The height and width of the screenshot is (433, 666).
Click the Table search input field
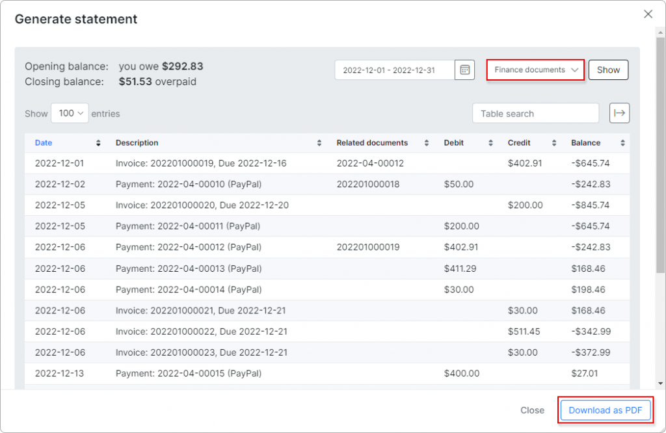pos(535,112)
